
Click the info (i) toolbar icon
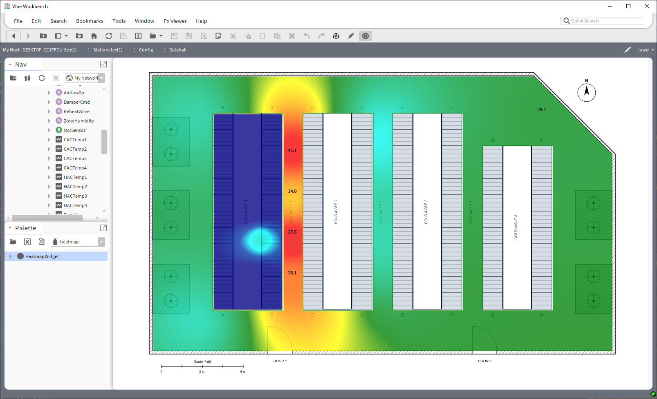click(138, 36)
